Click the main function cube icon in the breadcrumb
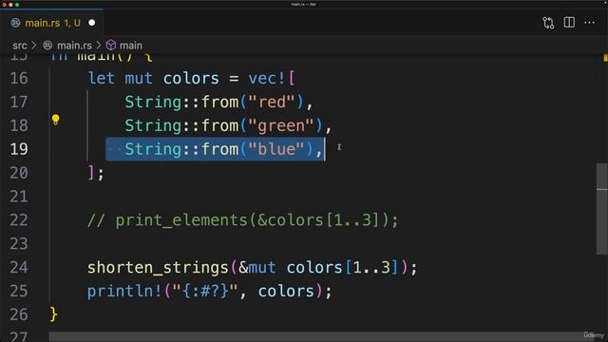 pyautogui.click(x=111, y=46)
